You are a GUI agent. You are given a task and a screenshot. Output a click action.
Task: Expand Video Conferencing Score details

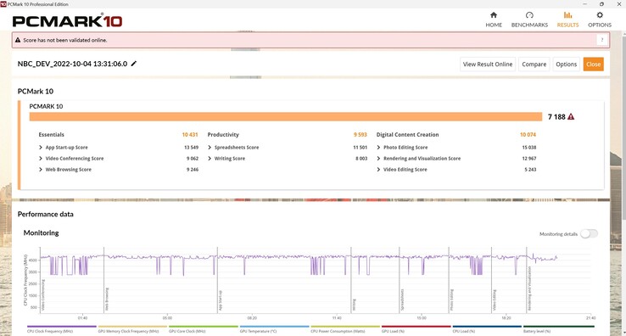coord(41,159)
